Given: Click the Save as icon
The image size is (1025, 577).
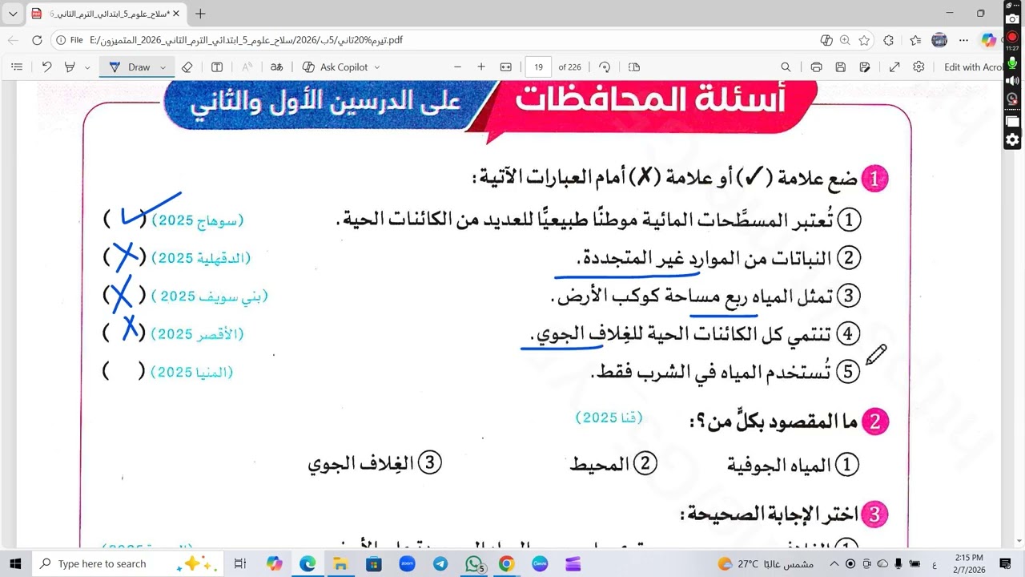Looking at the screenshot, I should coord(865,67).
